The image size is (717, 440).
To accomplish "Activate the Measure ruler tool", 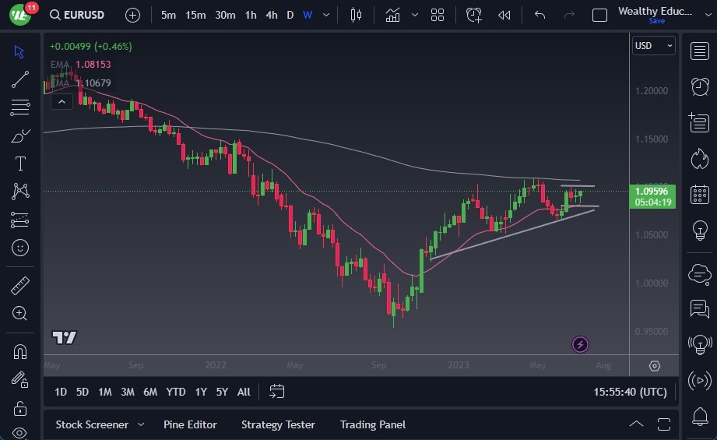I will pos(20,286).
